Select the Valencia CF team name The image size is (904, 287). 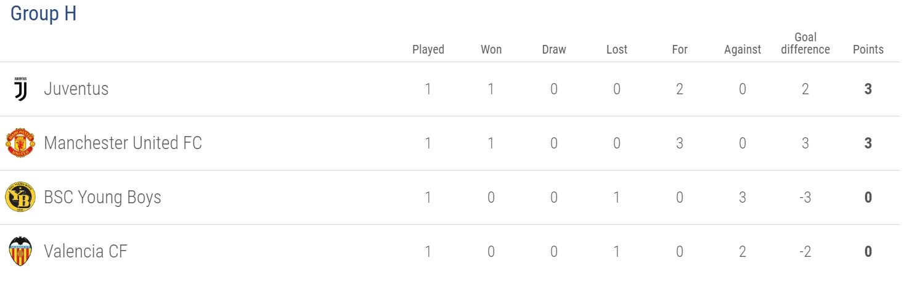click(x=86, y=252)
